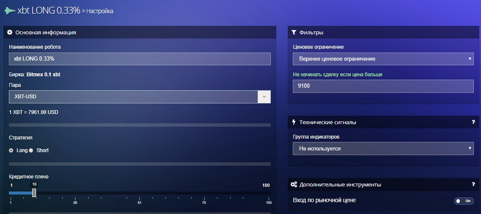Click the Ценовое ограничение label

click(x=318, y=47)
